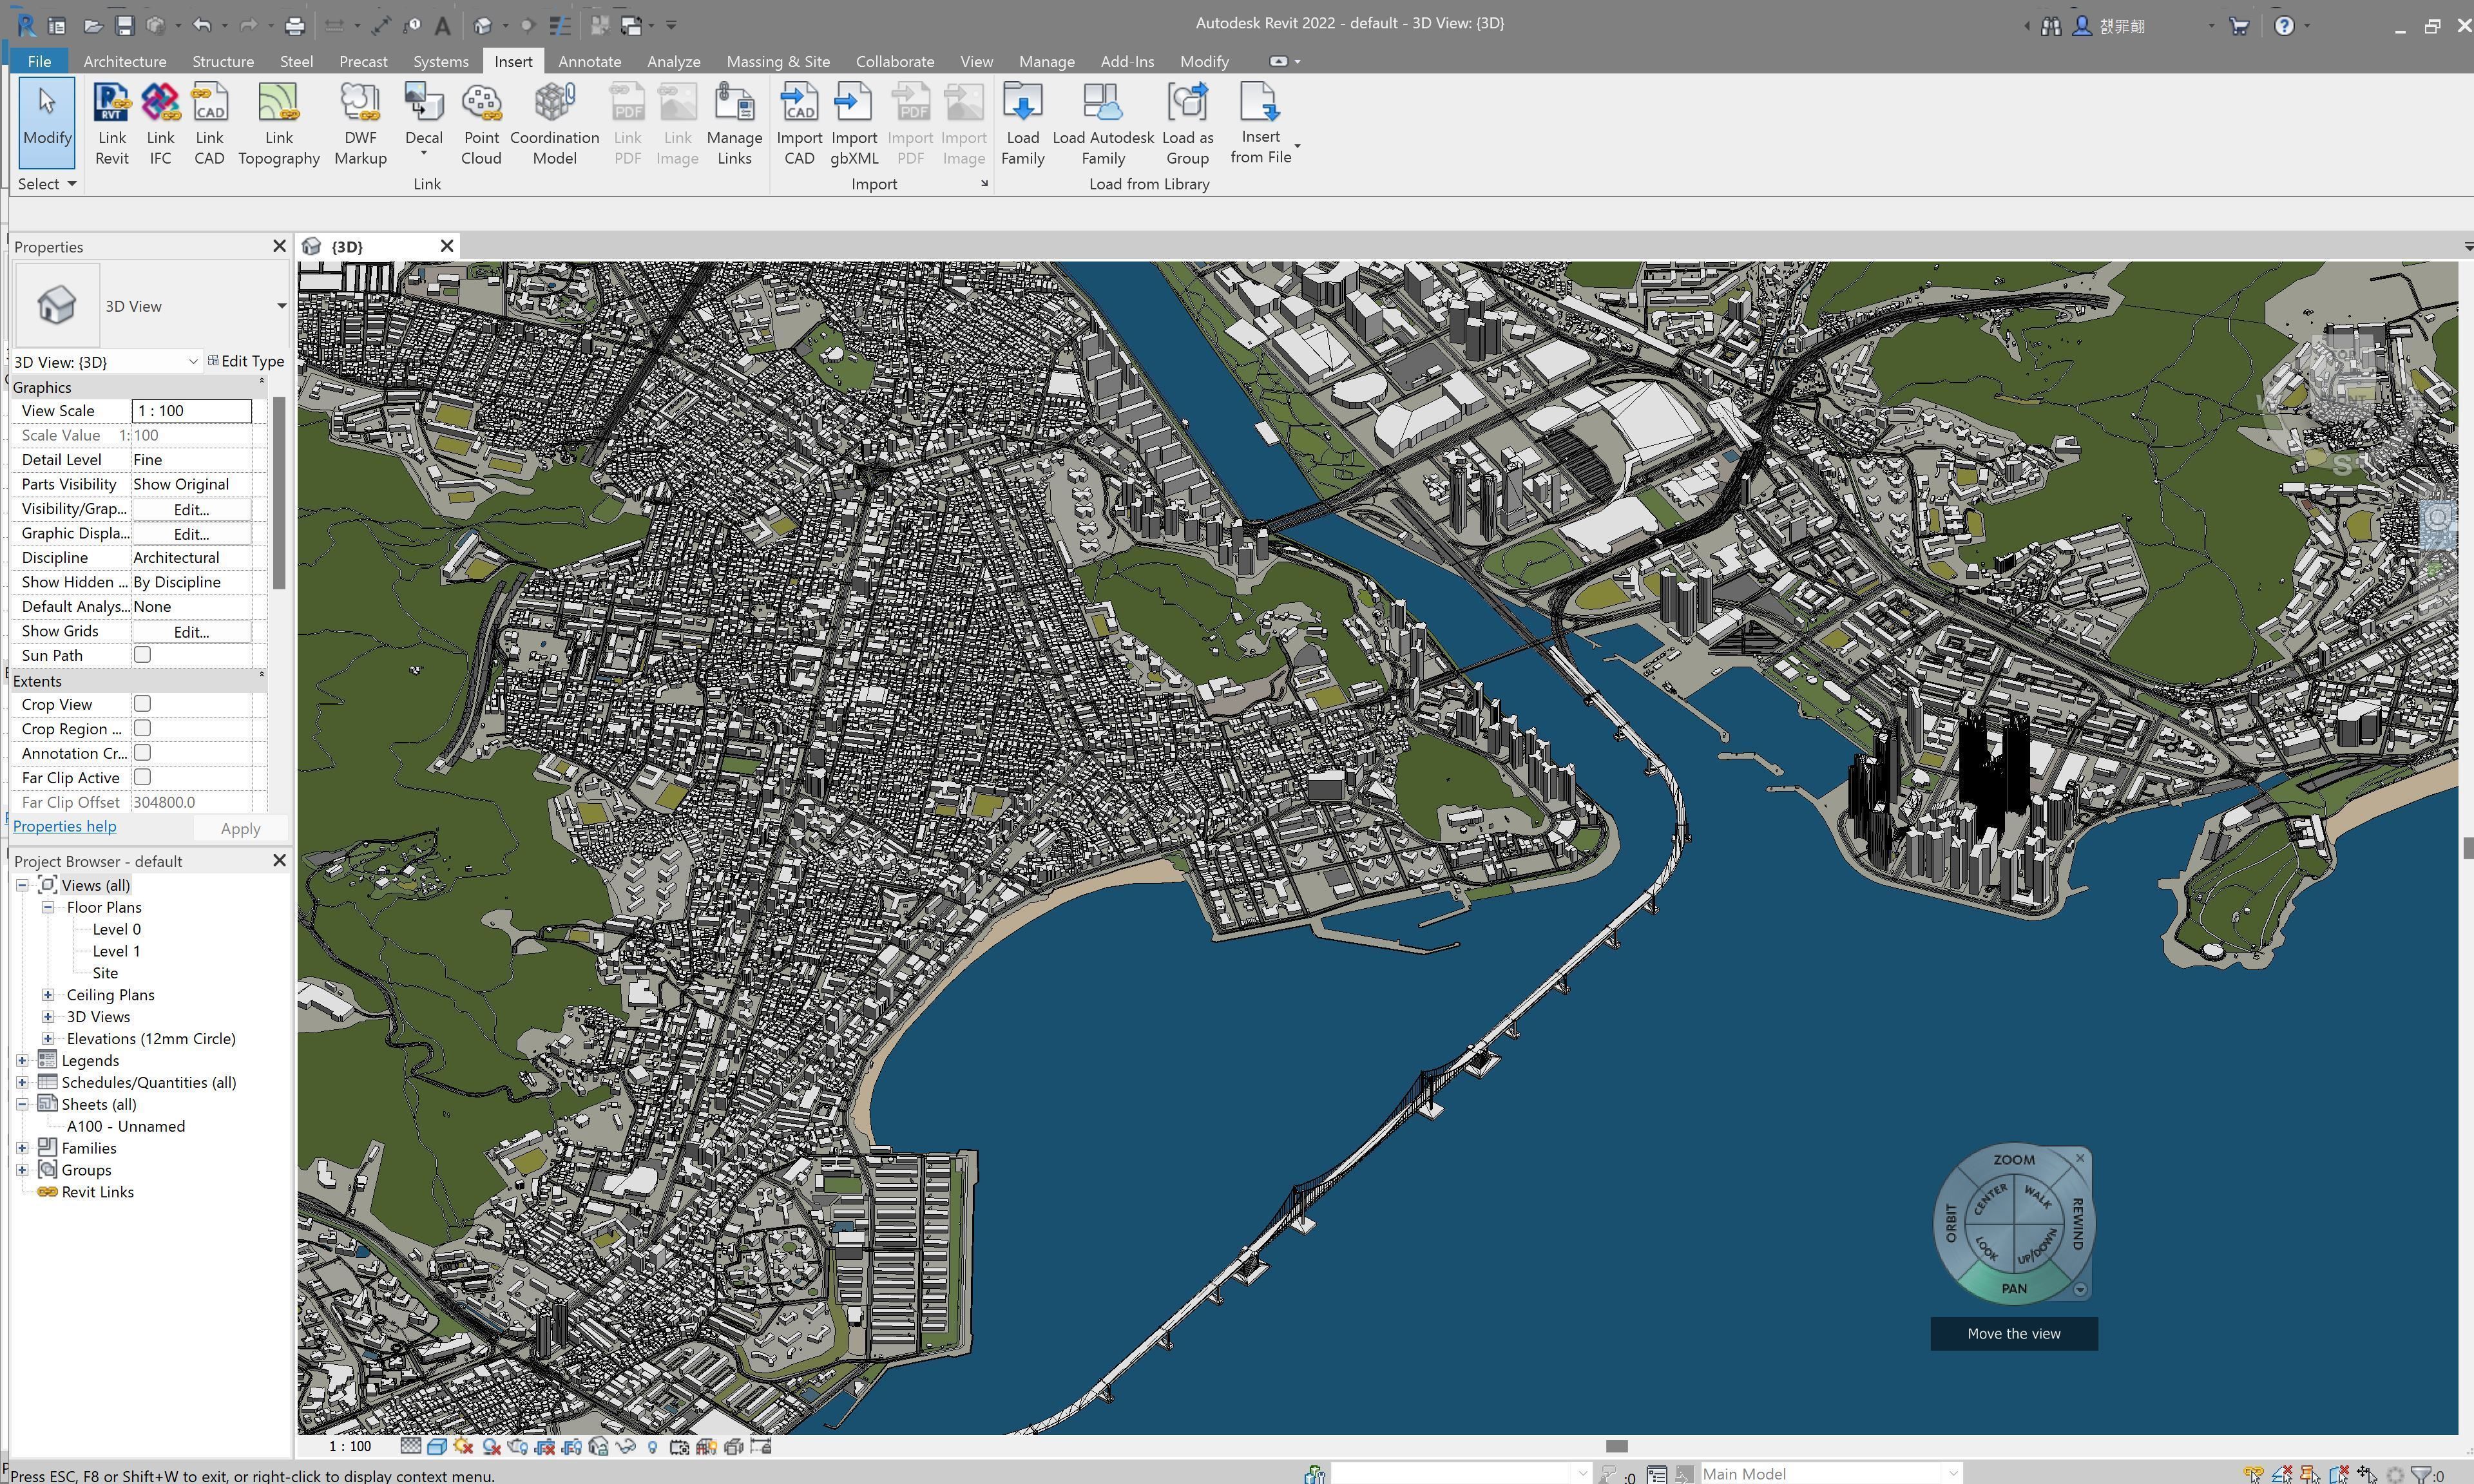Click the View Scale input field

tap(191, 411)
